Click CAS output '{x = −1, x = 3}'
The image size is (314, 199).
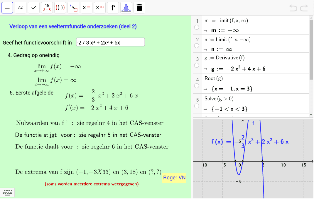pyautogui.click(x=232, y=89)
